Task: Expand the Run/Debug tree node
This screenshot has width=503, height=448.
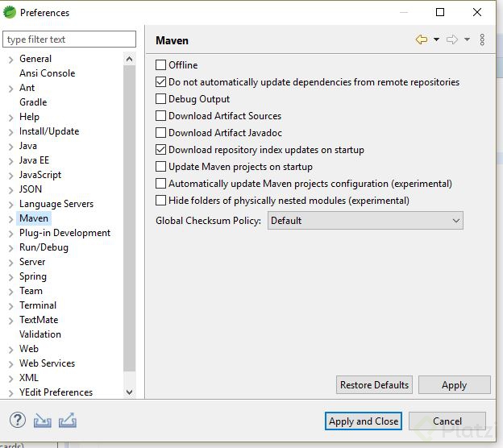Action: (x=10, y=248)
